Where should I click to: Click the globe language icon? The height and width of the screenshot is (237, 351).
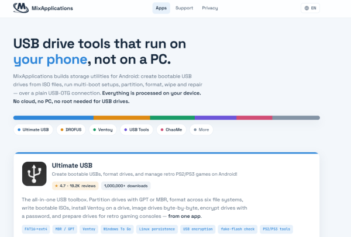click(x=307, y=8)
